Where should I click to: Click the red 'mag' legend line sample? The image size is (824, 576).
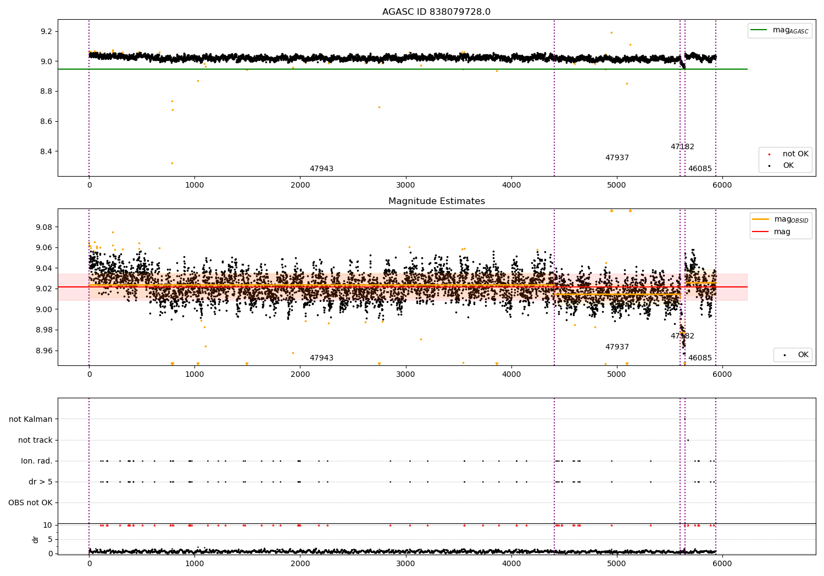click(x=761, y=232)
